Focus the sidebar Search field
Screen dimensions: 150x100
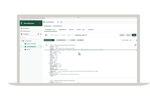point(31,37)
